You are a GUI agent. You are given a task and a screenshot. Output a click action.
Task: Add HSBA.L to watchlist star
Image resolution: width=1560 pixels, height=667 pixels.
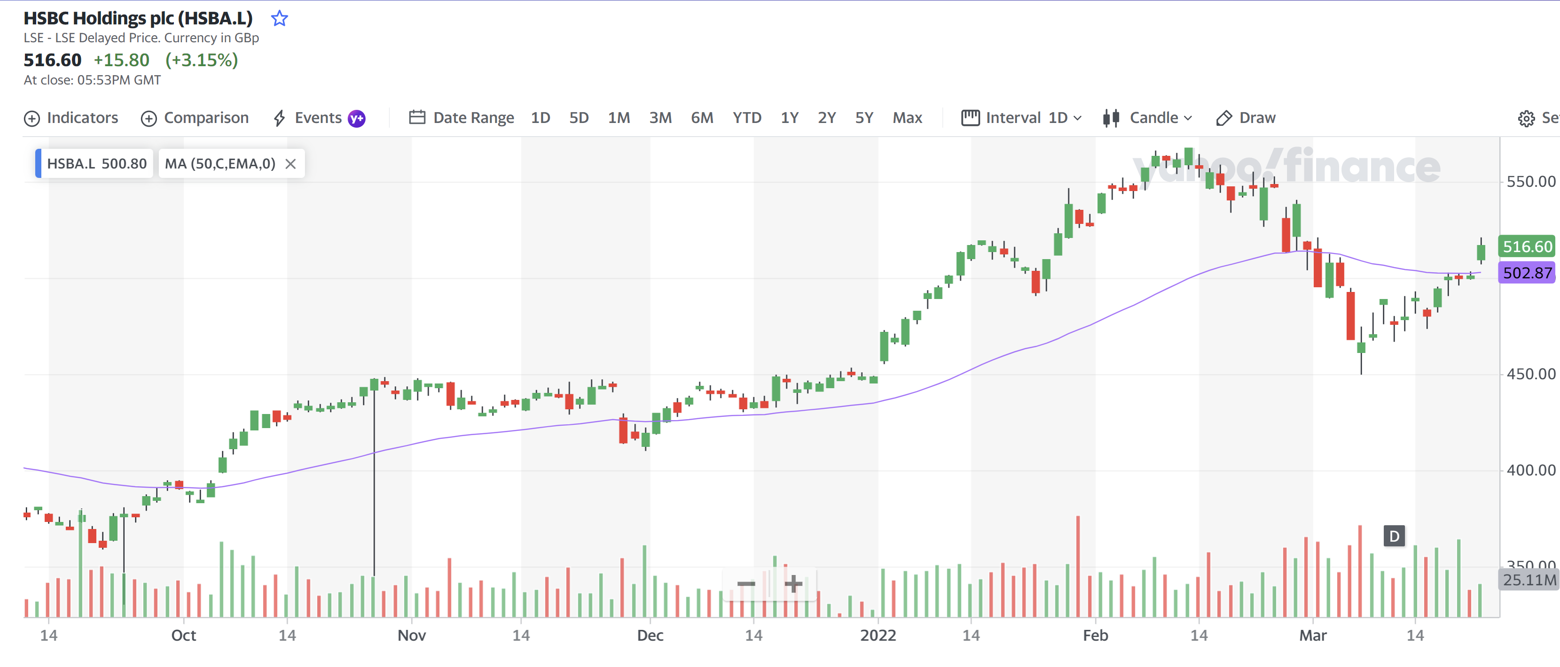click(279, 18)
